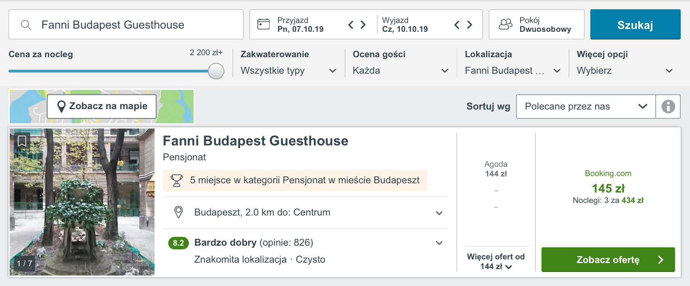This screenshot has height=286, width=690.
Task: Go to next check-in date
Action: pyautogui.click(x=363, y=25)
